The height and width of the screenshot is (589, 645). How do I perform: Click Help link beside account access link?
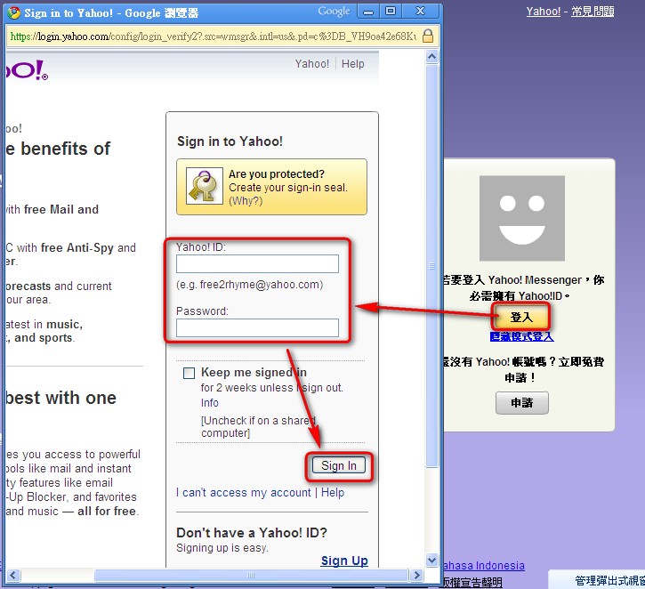pos(333,492)
